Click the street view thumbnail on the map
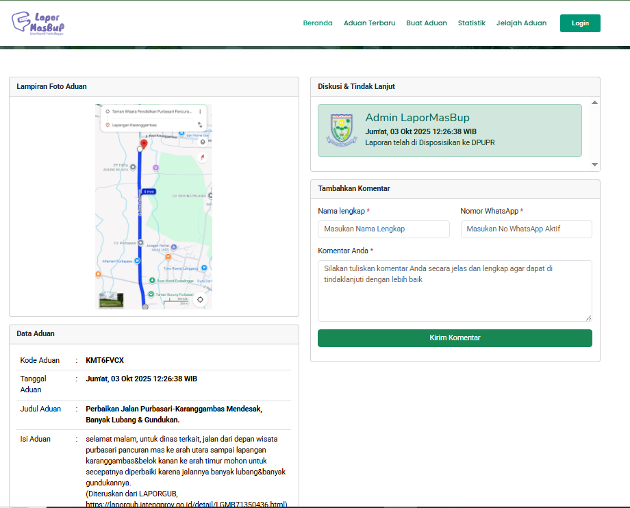The image size is (630, 508). coord(111,300)
